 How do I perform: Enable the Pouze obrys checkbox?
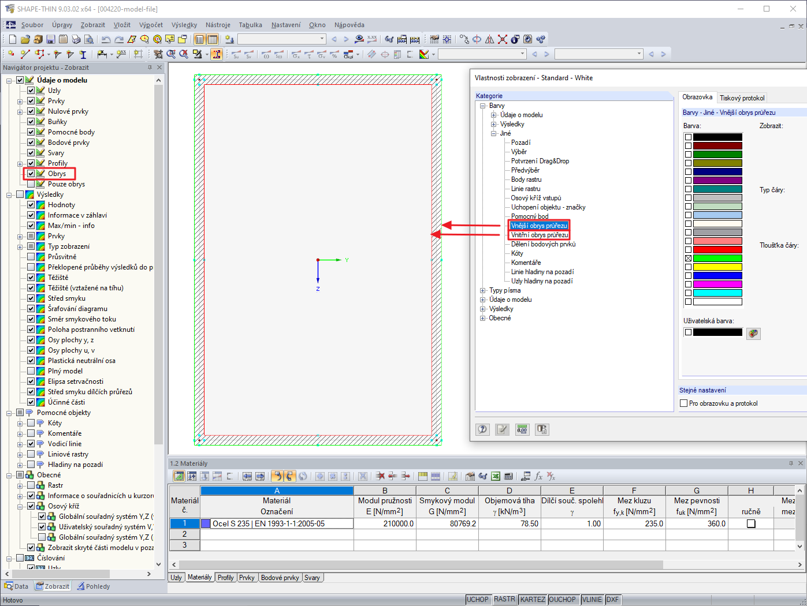tap(31, 184)
